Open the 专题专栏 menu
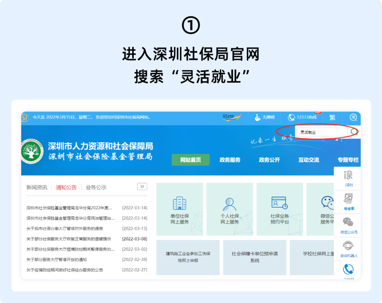382x303 pixels. tap(348, 160)
